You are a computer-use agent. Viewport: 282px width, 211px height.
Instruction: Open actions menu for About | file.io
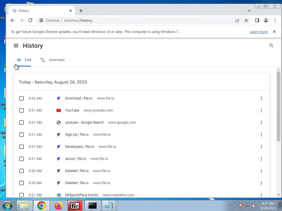coord(261,159)
